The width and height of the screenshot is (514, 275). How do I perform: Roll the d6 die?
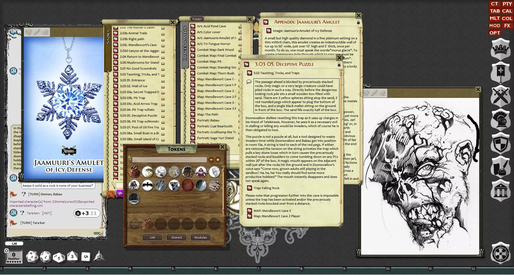86,257
